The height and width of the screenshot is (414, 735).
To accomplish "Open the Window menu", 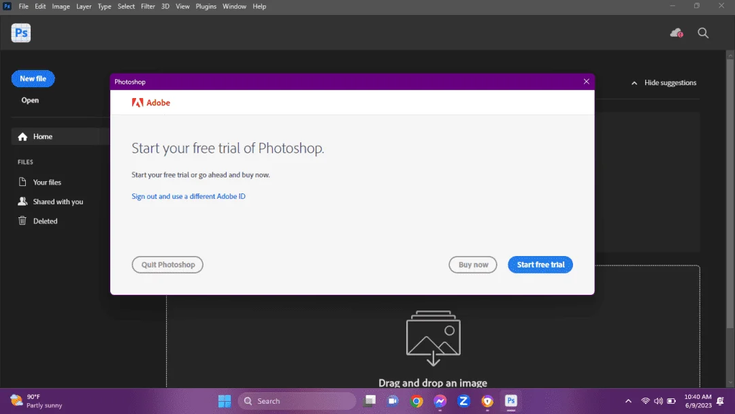I will tap(234, 7).
